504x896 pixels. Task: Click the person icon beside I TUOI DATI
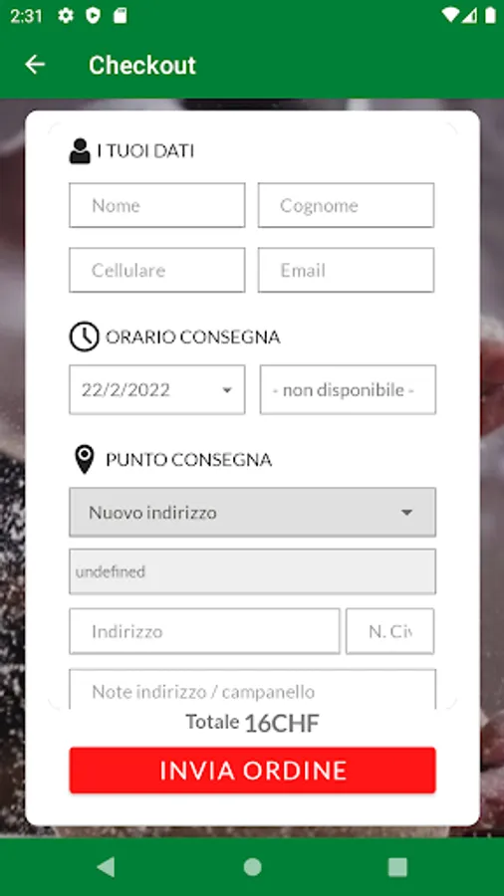pos(80,151)
